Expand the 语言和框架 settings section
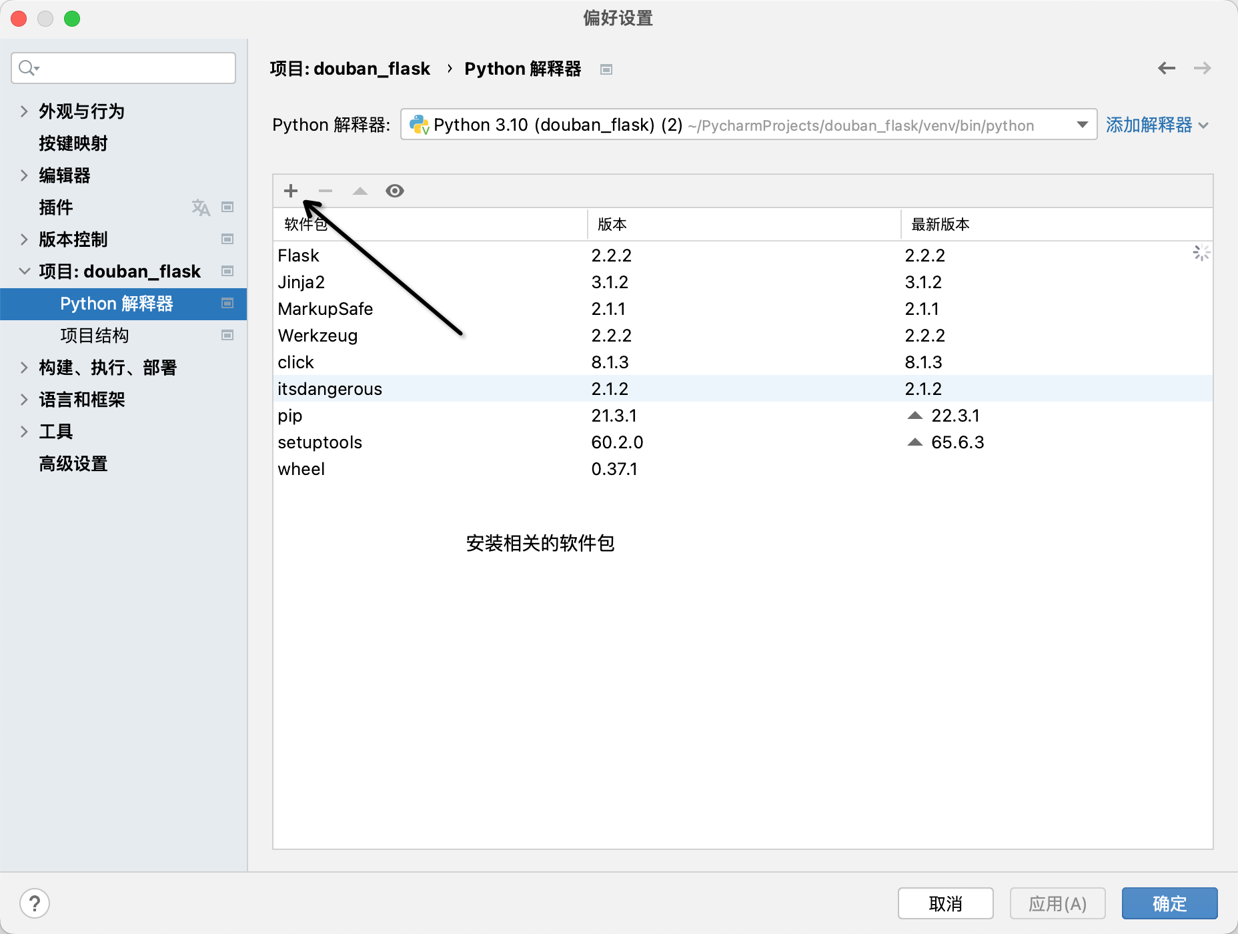 coord(24,400)
